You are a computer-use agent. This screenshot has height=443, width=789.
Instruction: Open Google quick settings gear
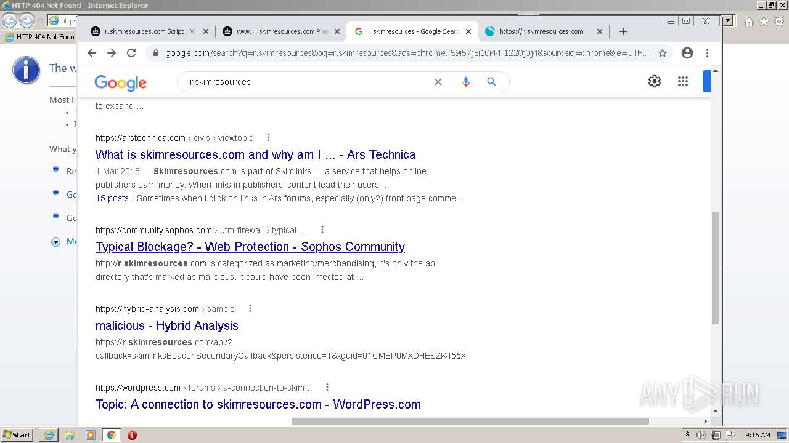pyautogui.click(x=655, y=81)
